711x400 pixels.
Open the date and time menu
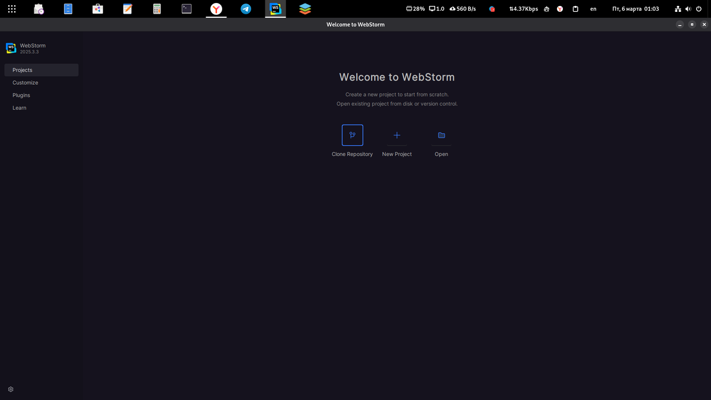coord(636,9)
